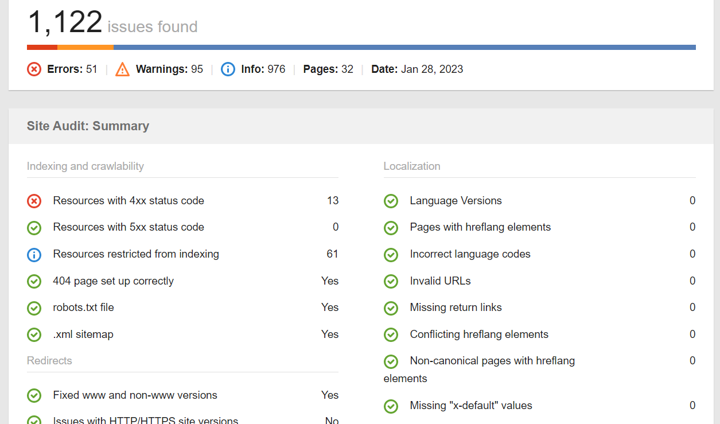Viewport: 720px width, 424px height.
Task: Select Conflicting hreflang elements label
Action: (479, 334)
